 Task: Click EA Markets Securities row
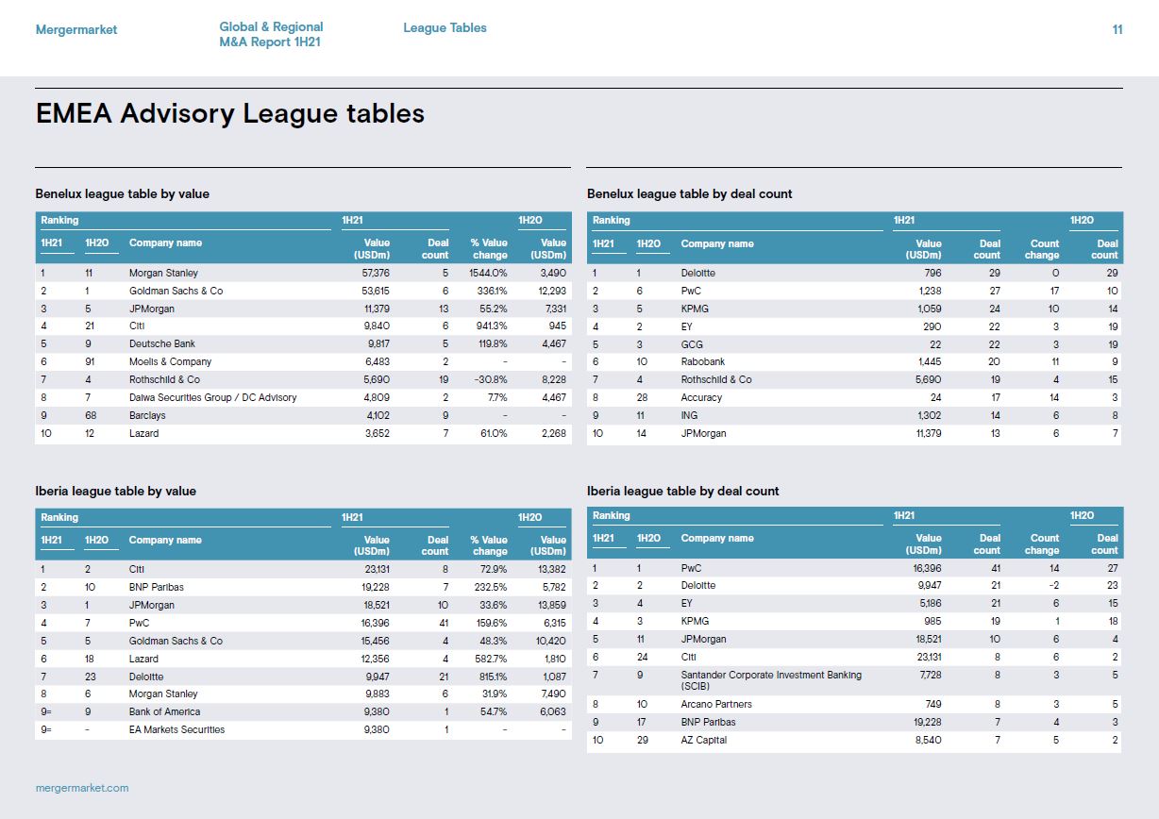point(302,729)
